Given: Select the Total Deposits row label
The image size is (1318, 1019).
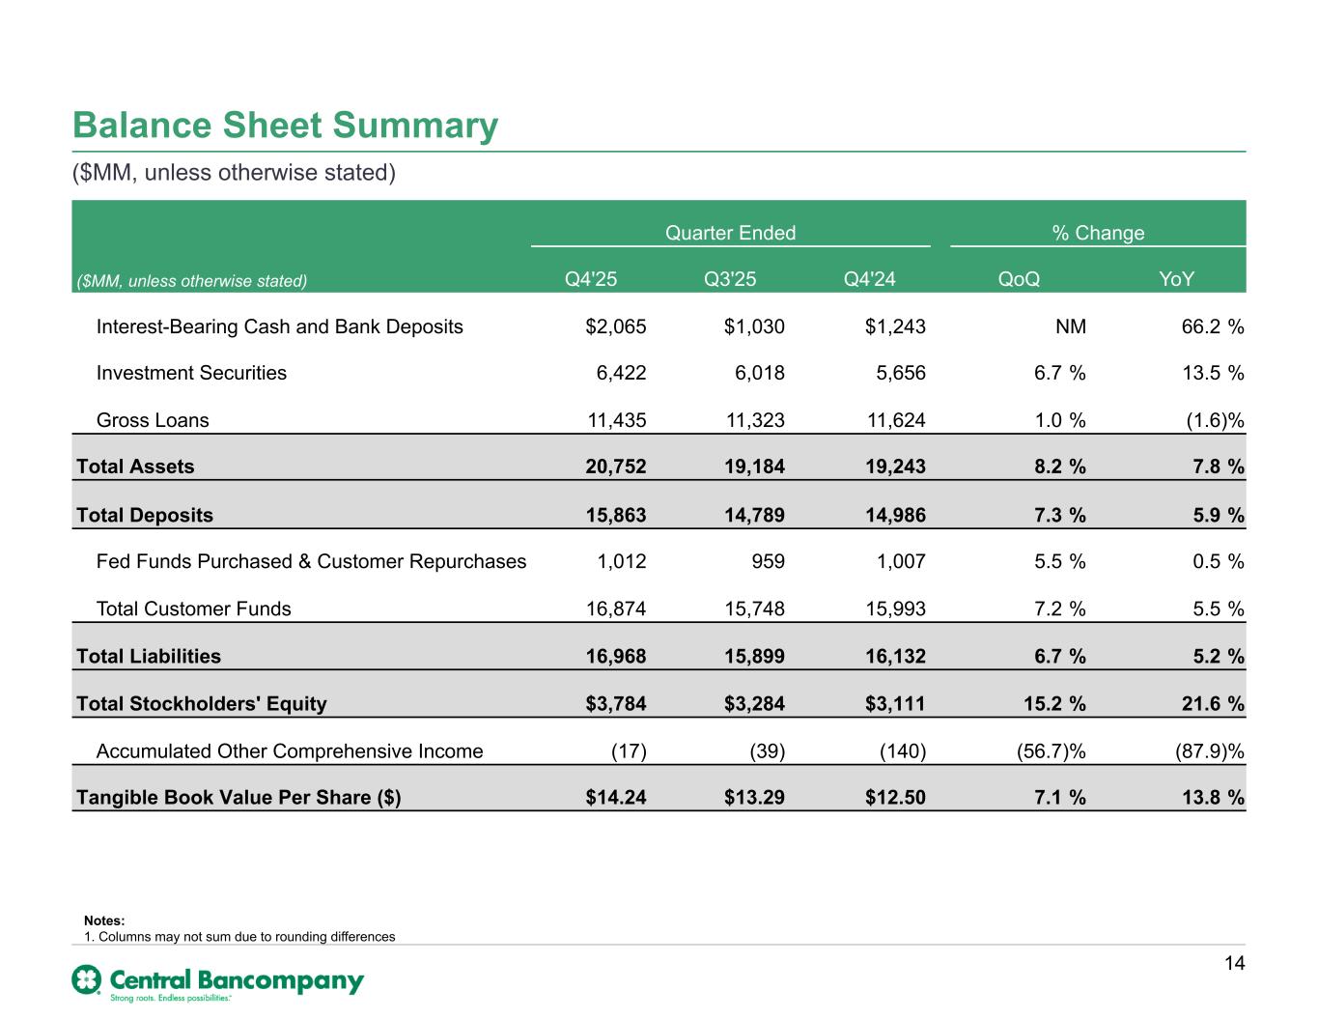Looking at the screenshot, I should pos(145,515).
